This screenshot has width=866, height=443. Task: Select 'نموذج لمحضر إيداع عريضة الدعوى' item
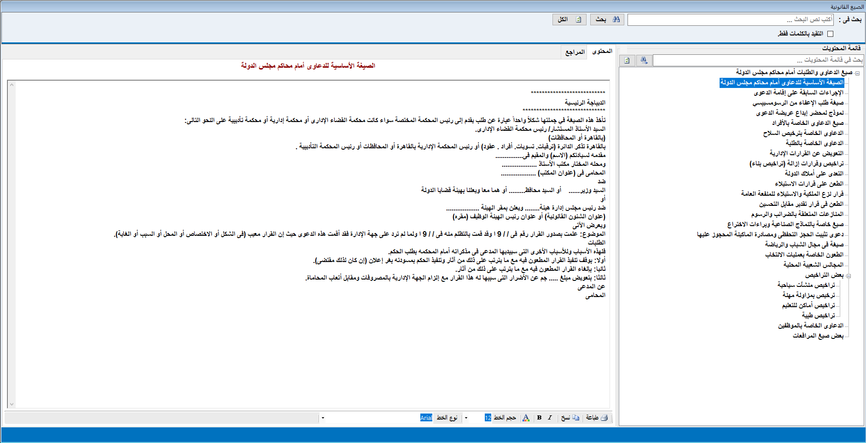coord(800,113)
